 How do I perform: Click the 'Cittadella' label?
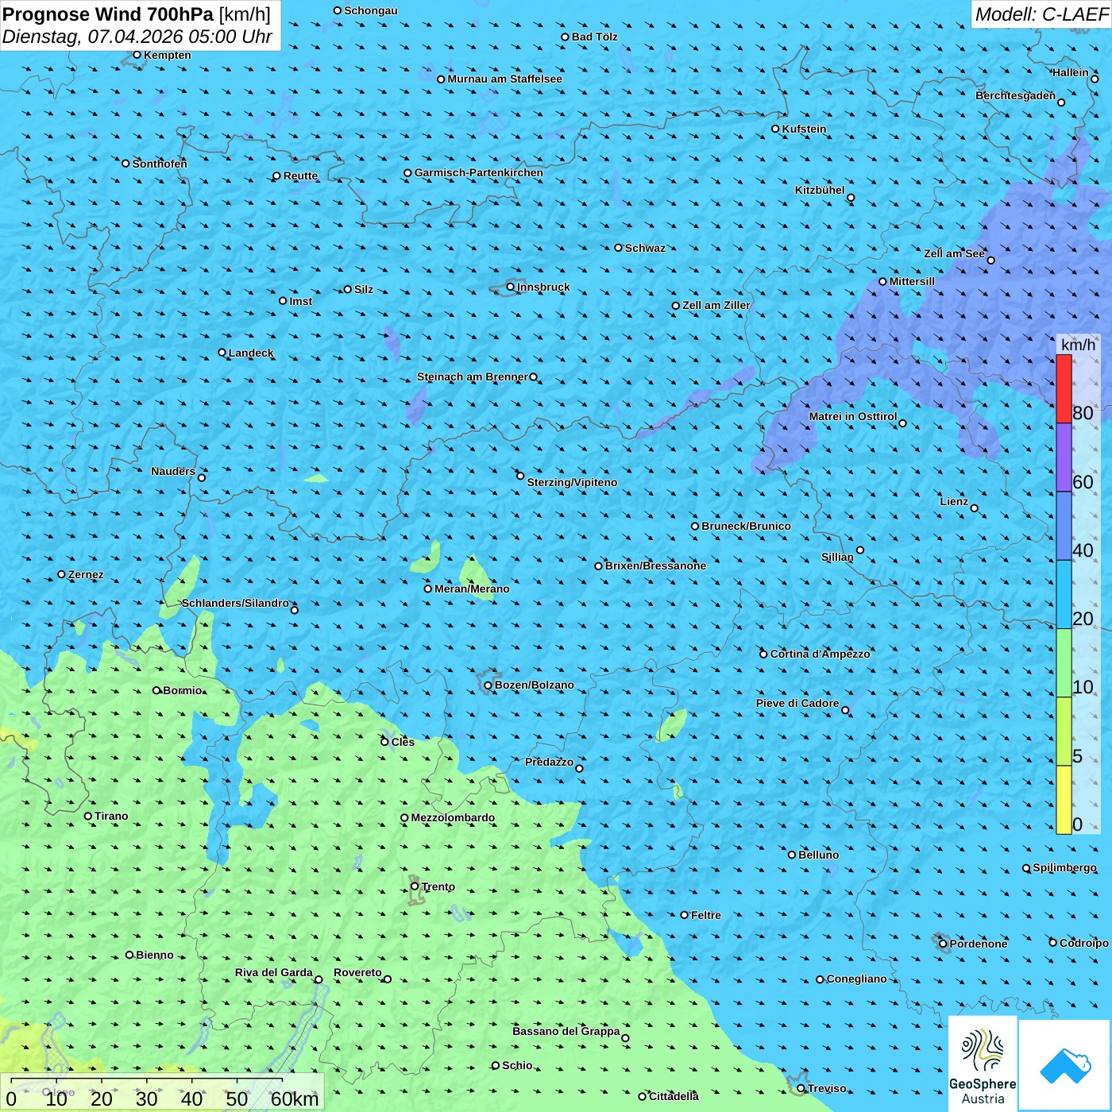[674, 1096]
